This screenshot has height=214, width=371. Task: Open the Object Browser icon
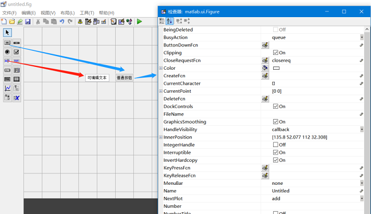pos(129,22)
